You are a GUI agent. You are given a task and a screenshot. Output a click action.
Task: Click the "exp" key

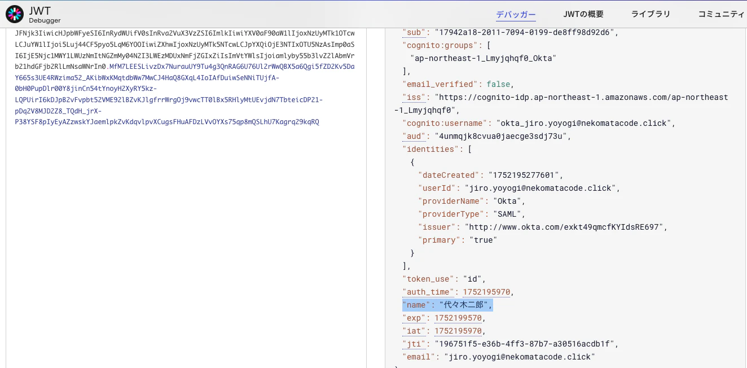click(x=414, y=318)
